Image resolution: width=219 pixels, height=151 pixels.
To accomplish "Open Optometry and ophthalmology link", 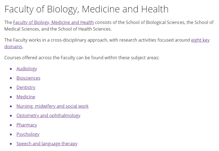I will [x=48, y=115].
